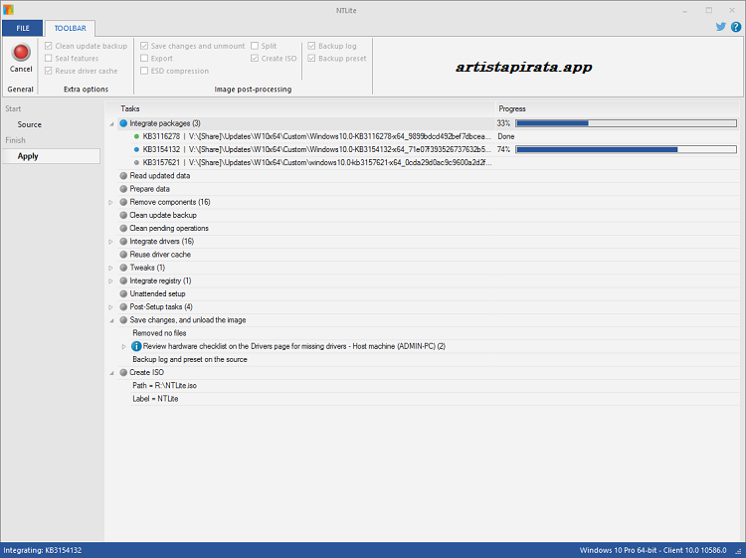The image size is (746, 558).
Task: Click the gray status dot for Unattended setup
Action: coord(123,293)
